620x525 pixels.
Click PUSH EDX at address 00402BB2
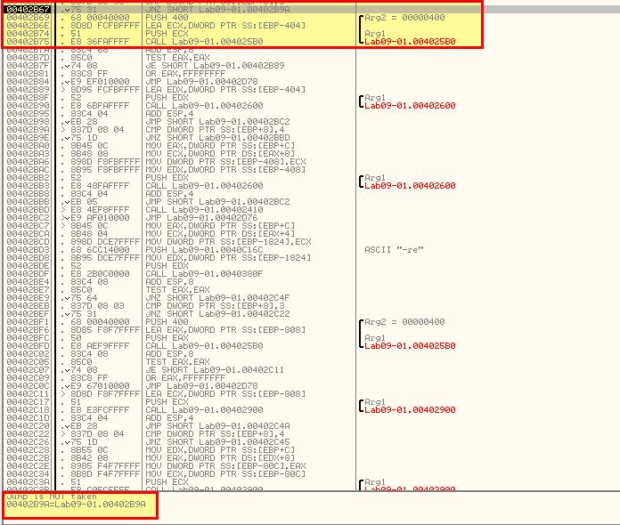tap(167, 178)
